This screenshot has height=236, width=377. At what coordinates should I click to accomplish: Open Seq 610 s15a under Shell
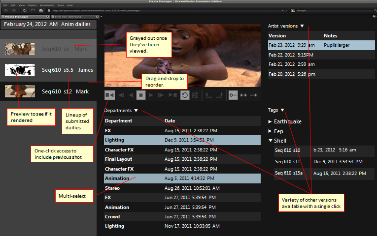[324, 173]
